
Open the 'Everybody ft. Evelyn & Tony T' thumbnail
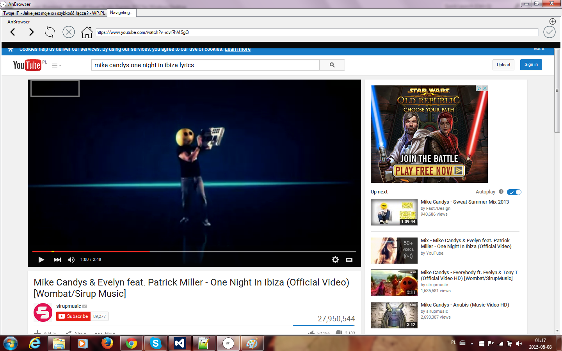pos(394,283)
